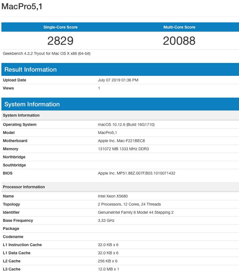This screenshot has width=239, height=273.
Task: Select the macOS 10.12.6 (Build 16G1710) value
Action: (x=126, y=124)
